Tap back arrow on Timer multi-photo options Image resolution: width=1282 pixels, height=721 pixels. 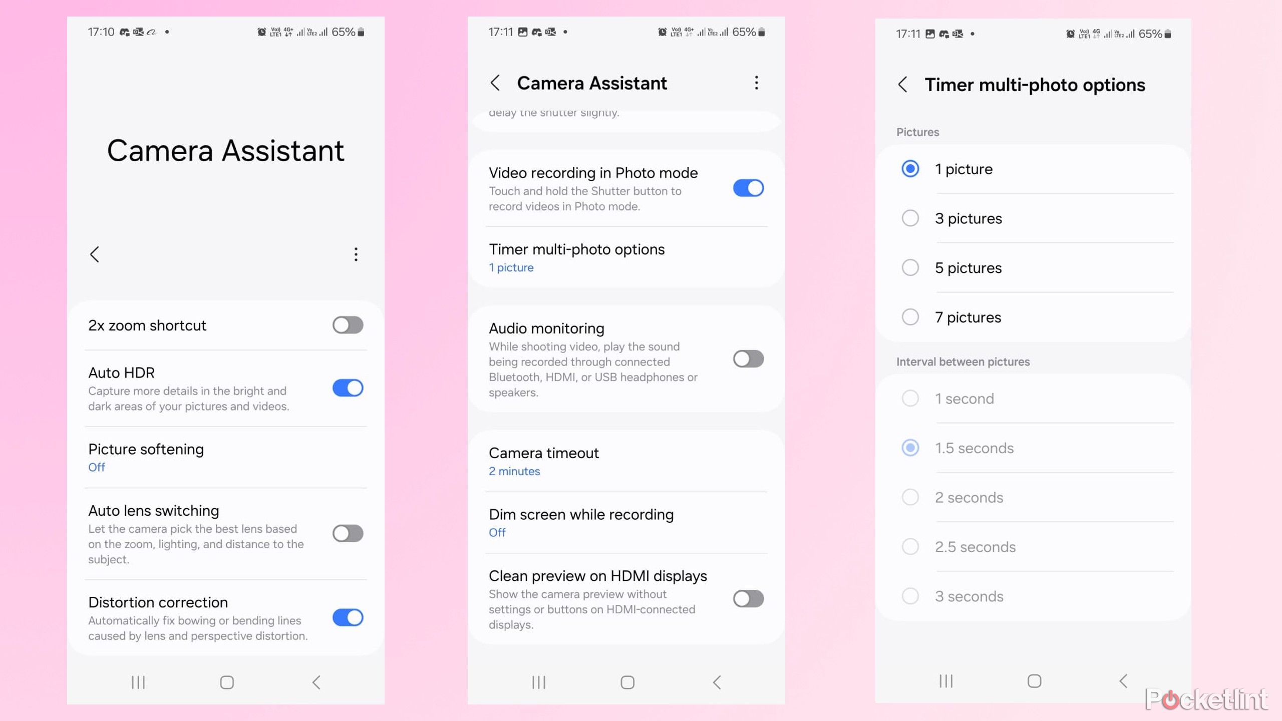coord(903,84)
